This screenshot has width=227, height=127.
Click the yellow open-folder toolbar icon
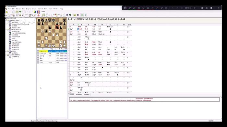(x=7, y=12)
